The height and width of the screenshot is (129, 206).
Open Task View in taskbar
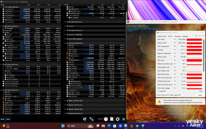click(98, 126)
